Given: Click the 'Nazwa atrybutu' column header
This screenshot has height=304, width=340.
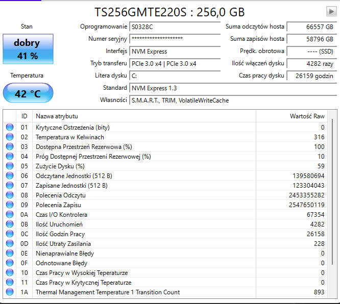Looking at the screenshot, I should (57, 116).
